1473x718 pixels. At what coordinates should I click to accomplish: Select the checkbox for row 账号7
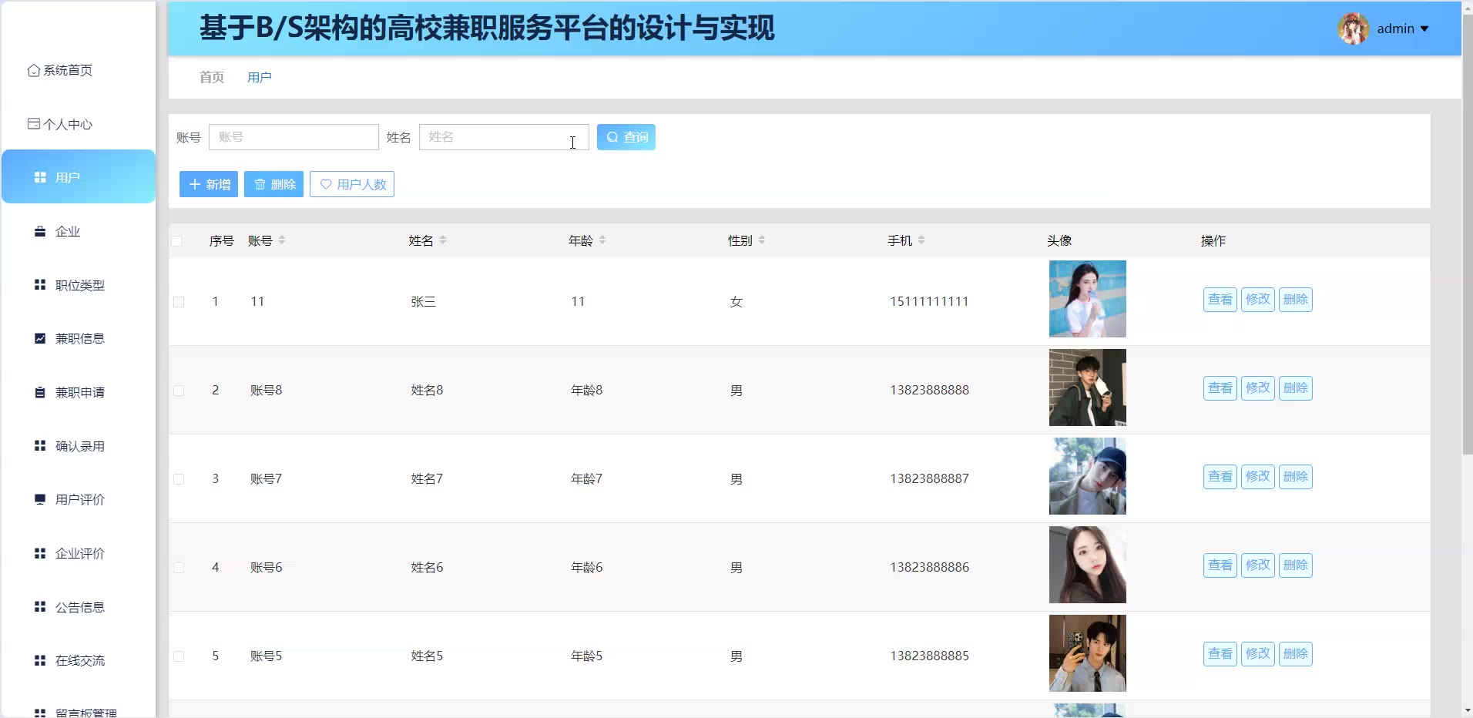pyautogui.click(x=179, y=479)
